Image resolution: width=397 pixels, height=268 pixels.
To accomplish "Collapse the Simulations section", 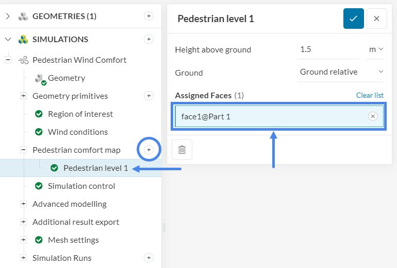I will pos(8,39).
